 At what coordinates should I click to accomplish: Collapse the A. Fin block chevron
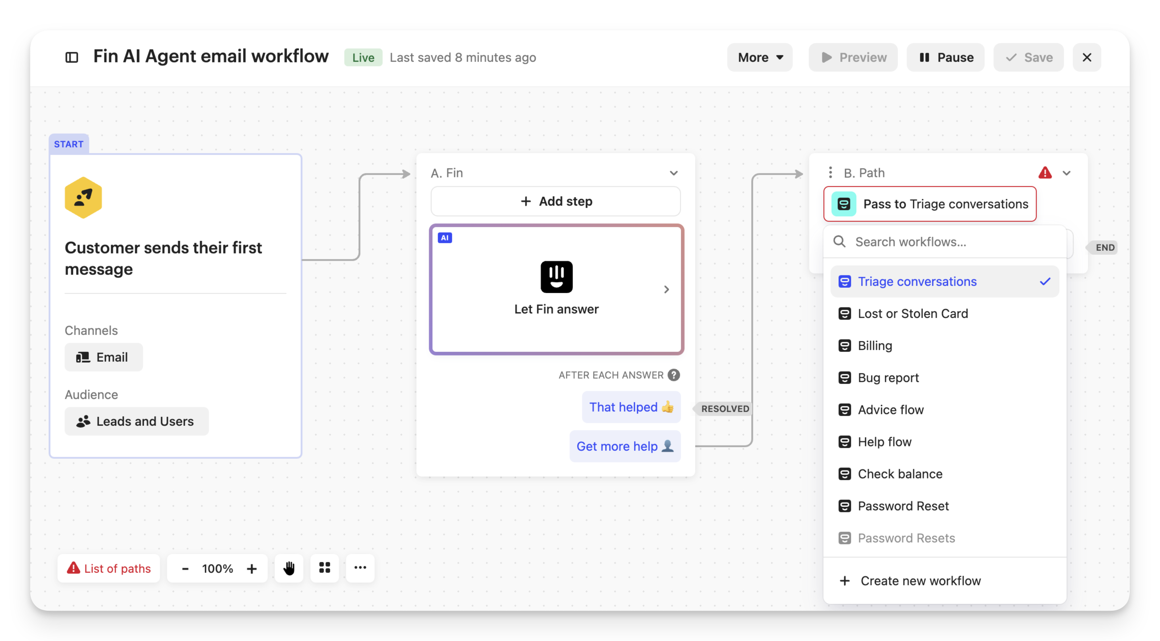point(673,173)
